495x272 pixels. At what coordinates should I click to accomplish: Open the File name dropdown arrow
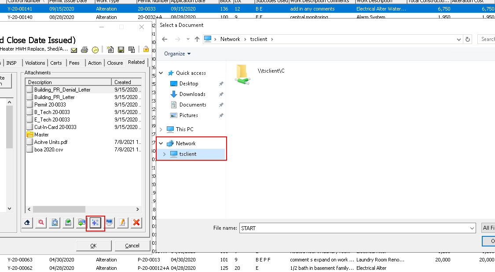tap(472, 228)
